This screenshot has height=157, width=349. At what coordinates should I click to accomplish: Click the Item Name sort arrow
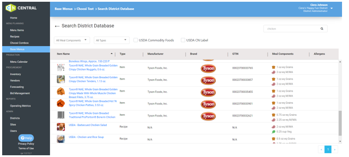click(x=112, y=54)
